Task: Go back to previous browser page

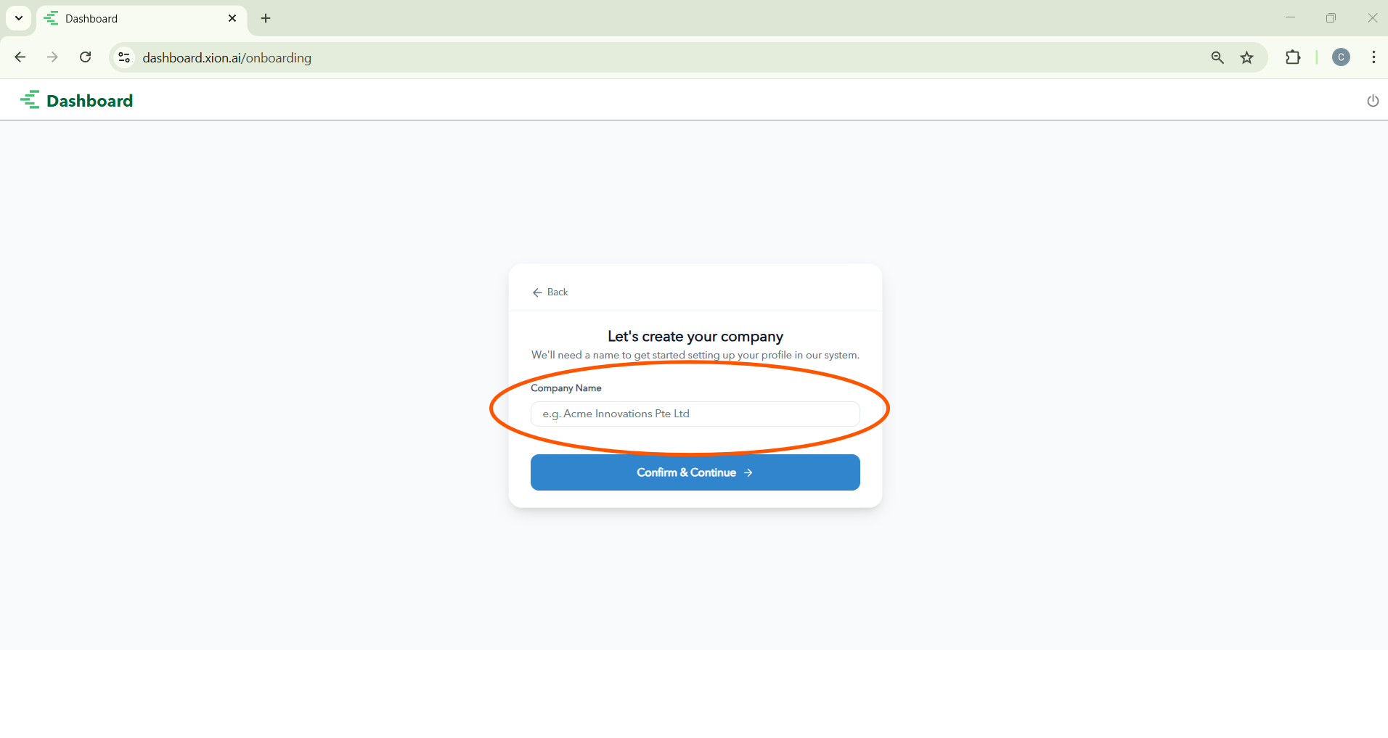Action: (20, 57)
